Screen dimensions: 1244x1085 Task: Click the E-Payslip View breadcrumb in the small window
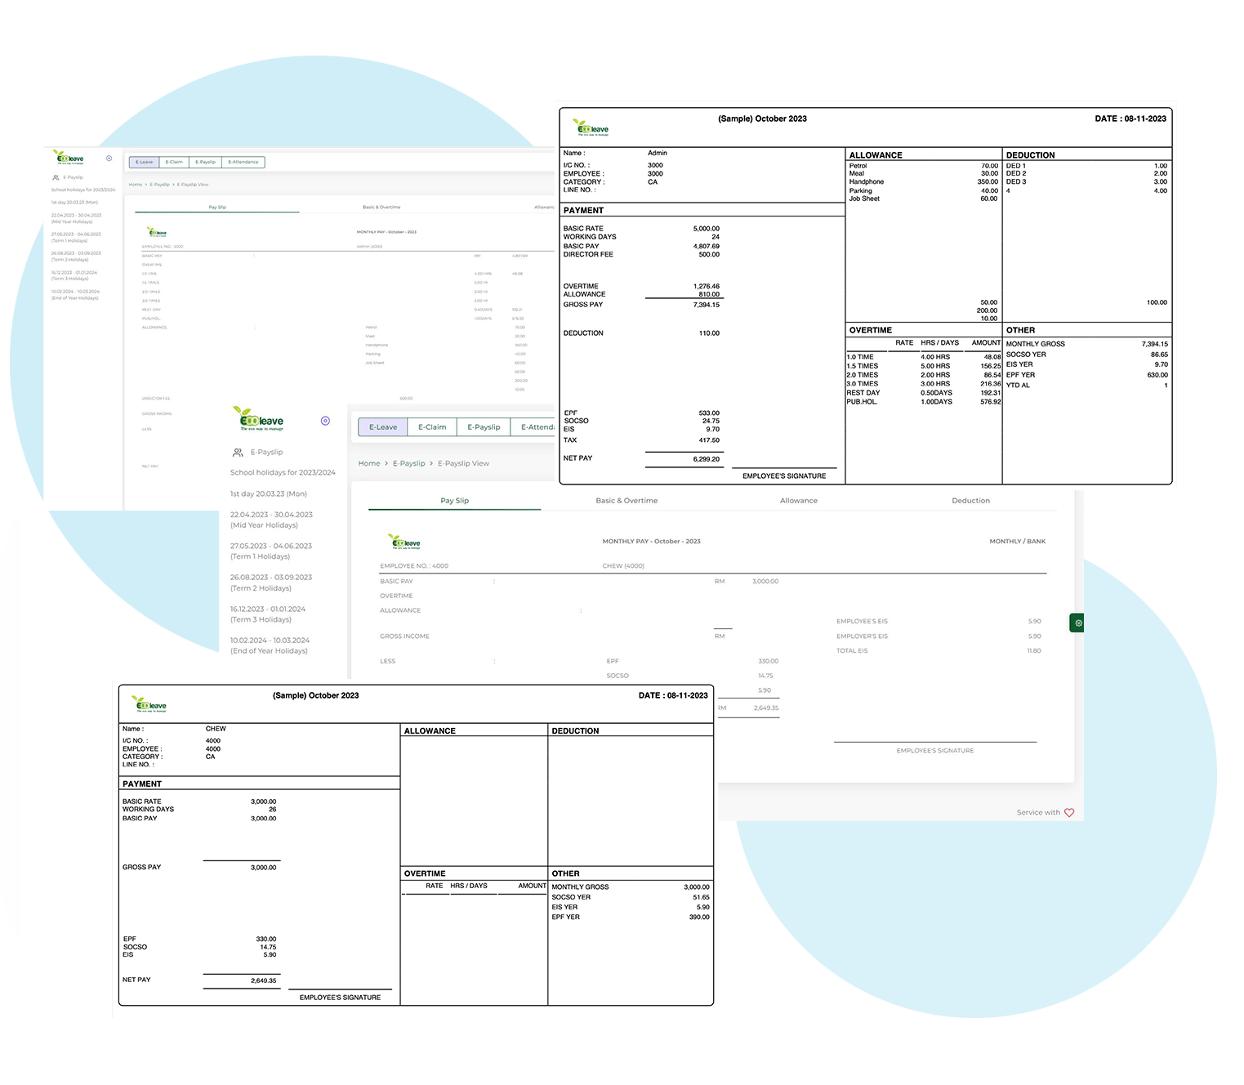click(193, 185)
